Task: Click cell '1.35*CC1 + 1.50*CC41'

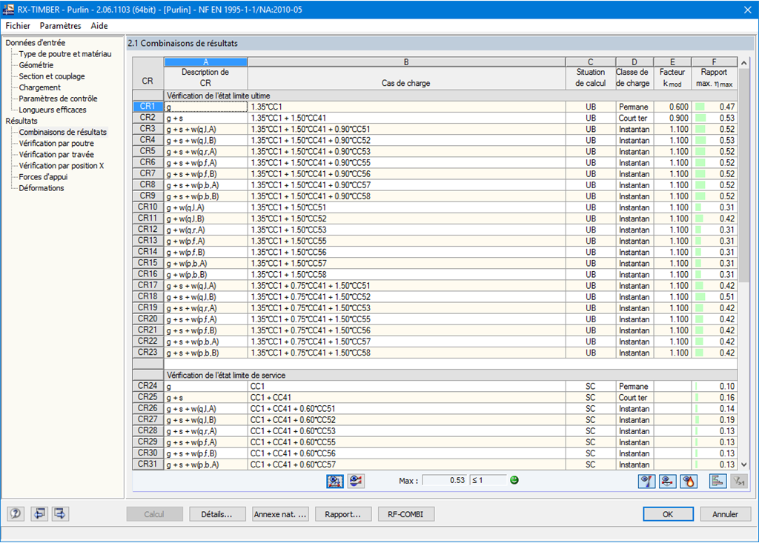Action: coord(406,118)
